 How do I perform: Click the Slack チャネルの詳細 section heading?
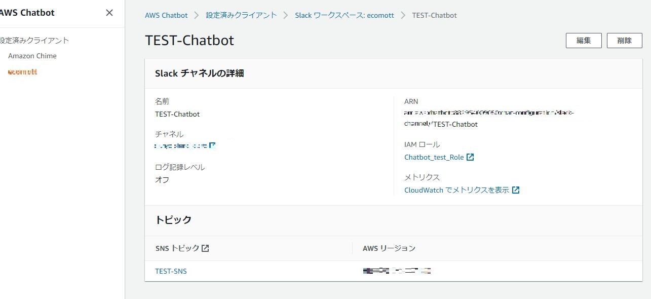[x=200, y=73]
